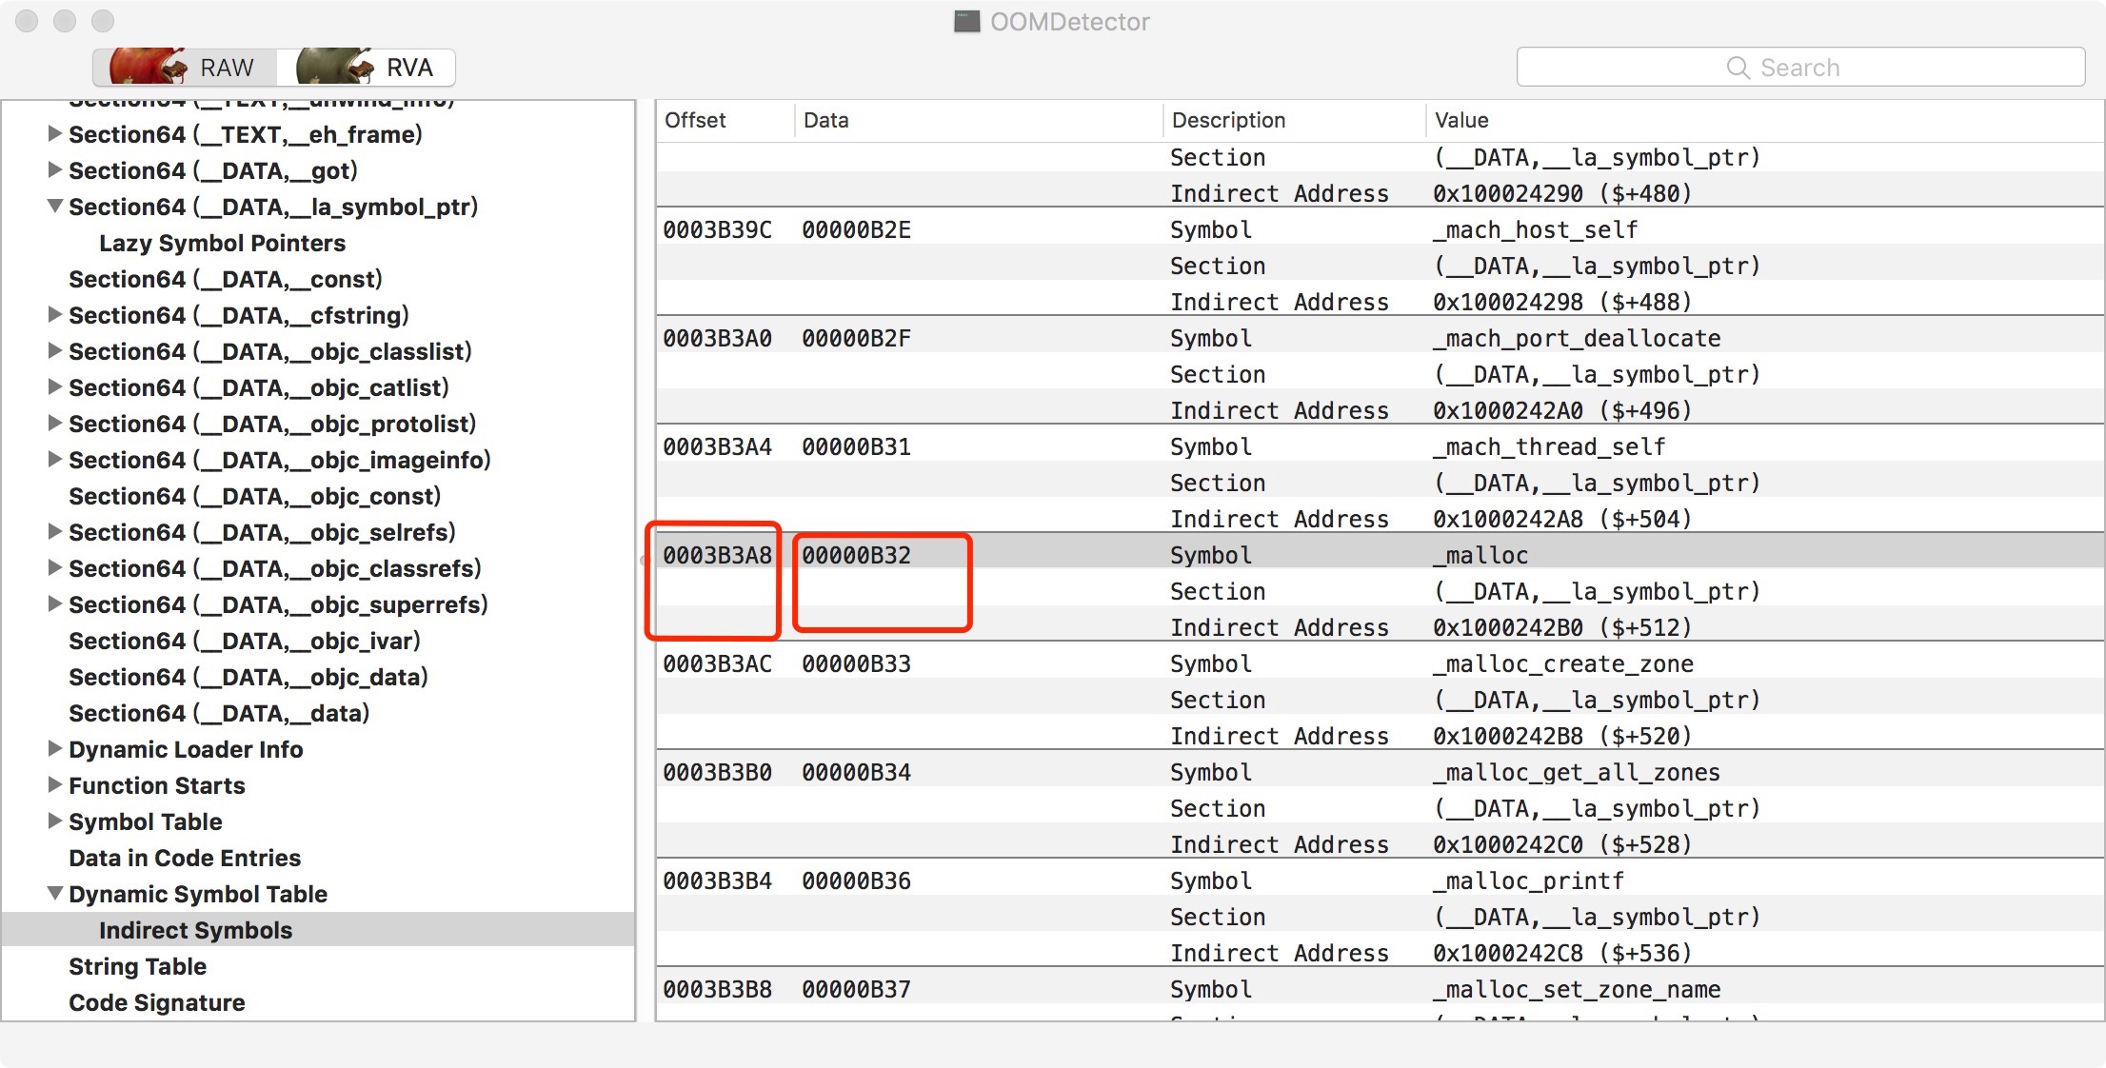Viewport: 2106px width, 1068px height.
Task: Expand Section64 (__TEXT,__eh_frame) node
Action: pos(55,134)
